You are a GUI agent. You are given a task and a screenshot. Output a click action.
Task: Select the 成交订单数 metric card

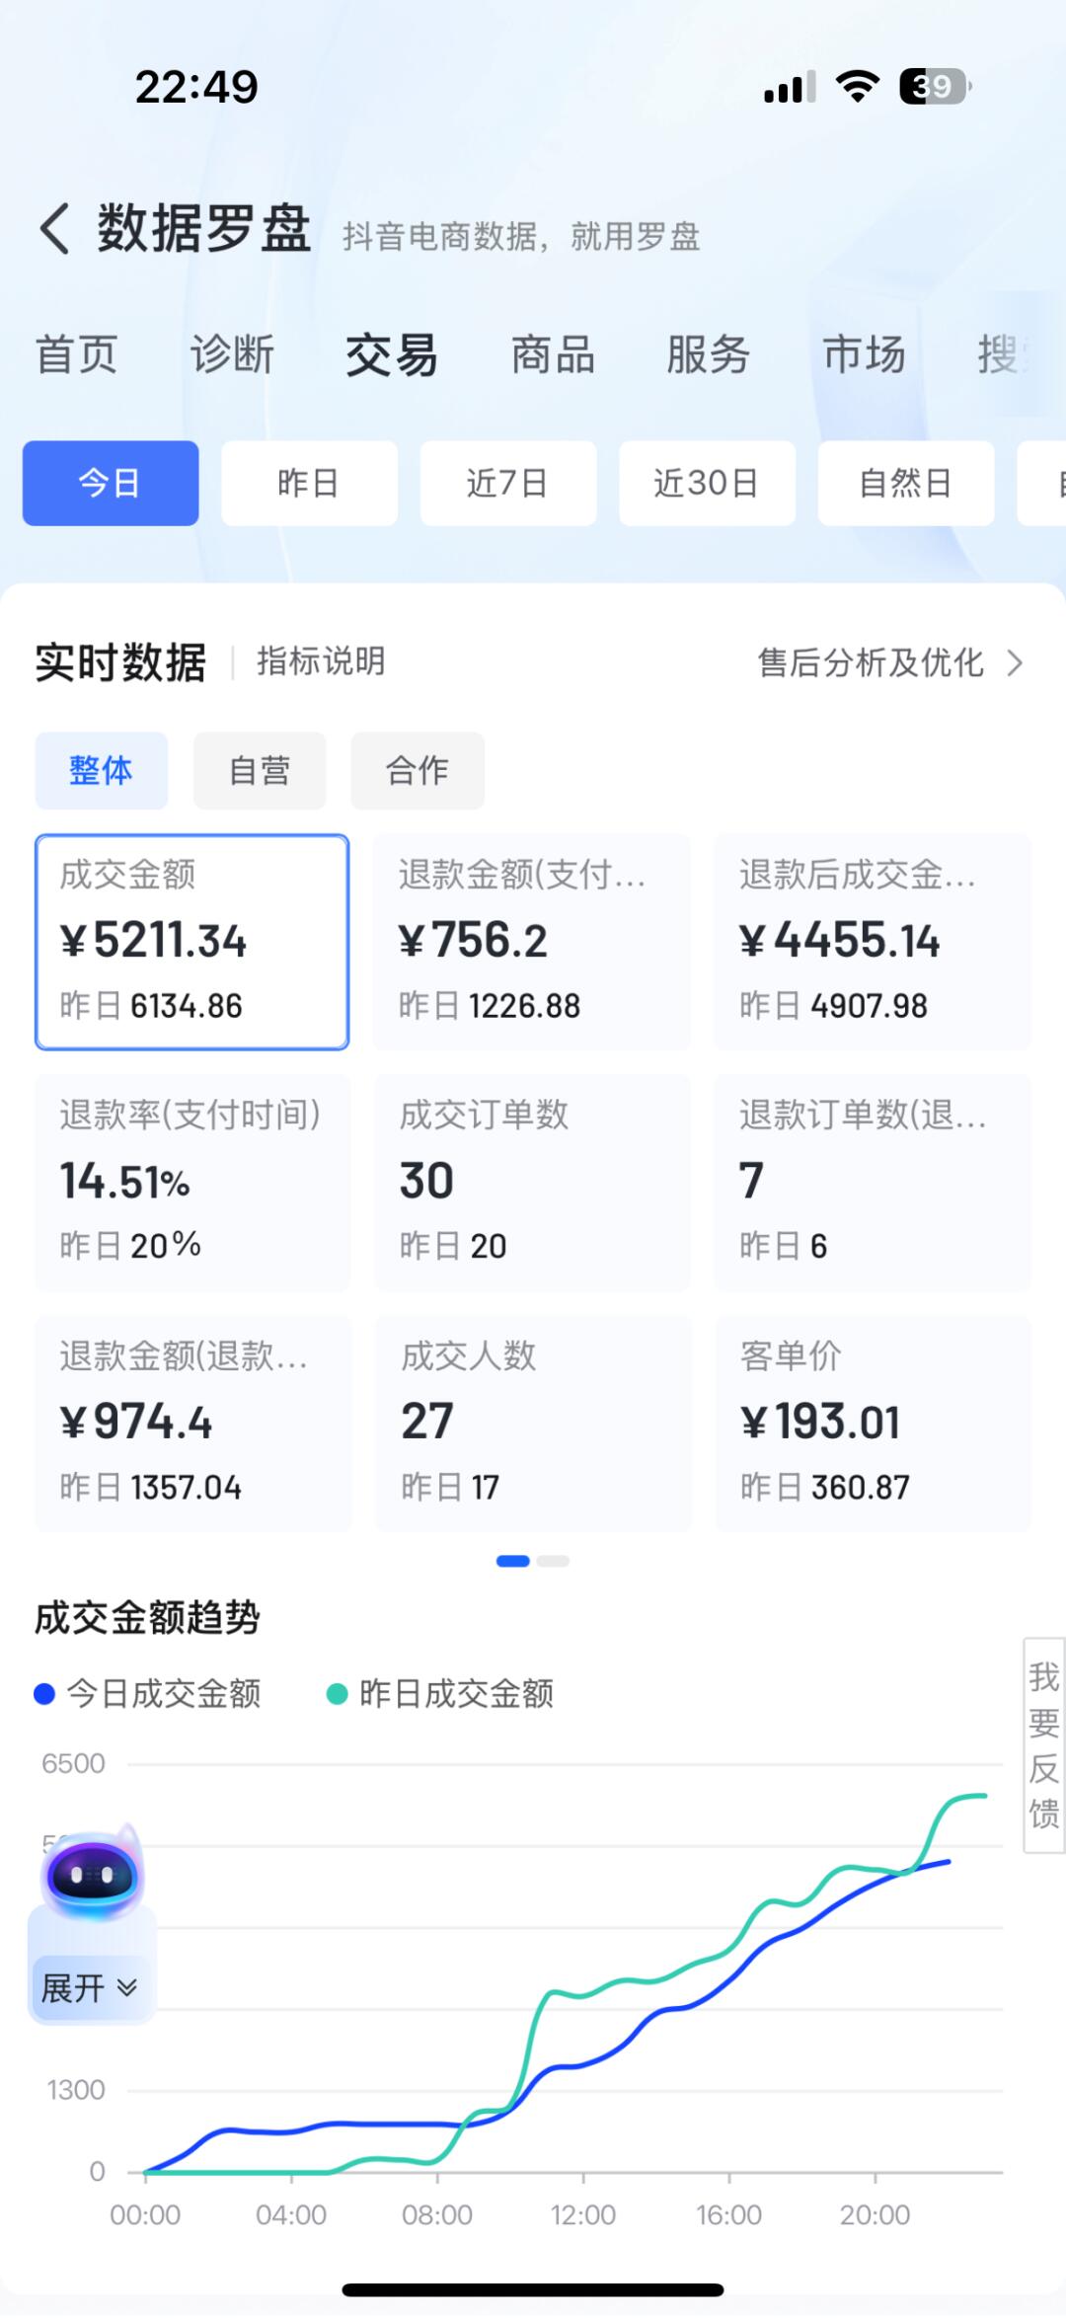click(532, 1182)
